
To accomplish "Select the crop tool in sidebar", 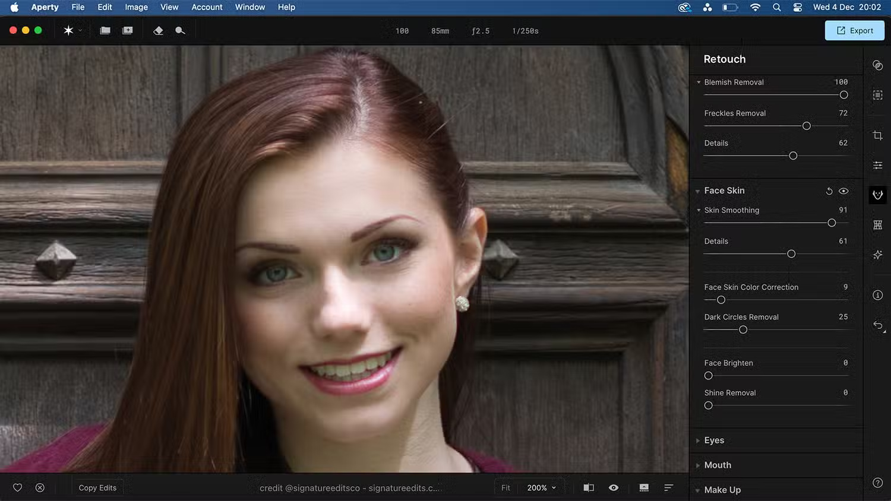I will tap(877, 135).
